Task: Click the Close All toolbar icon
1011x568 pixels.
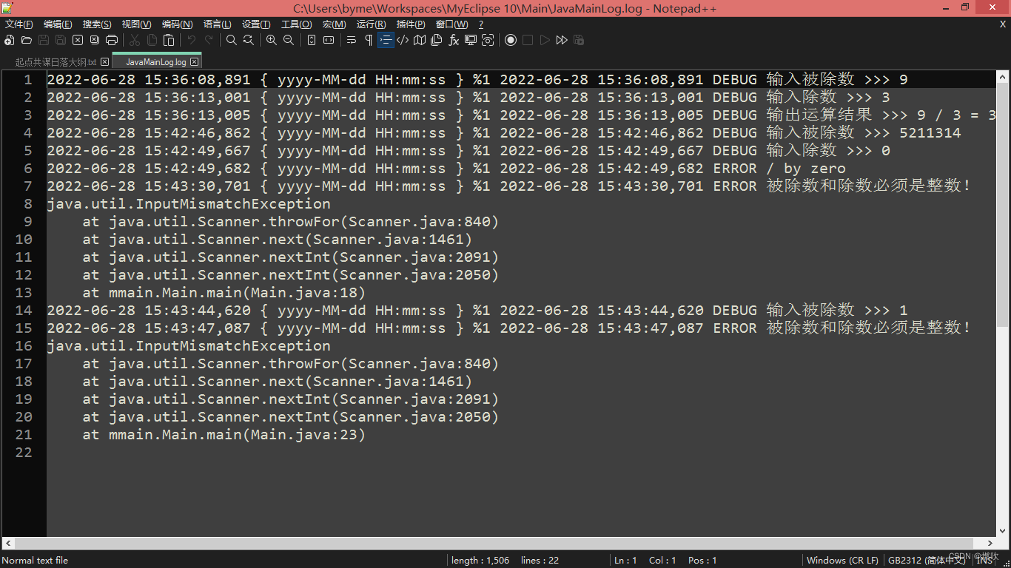Action: click(x=95, y=40)
